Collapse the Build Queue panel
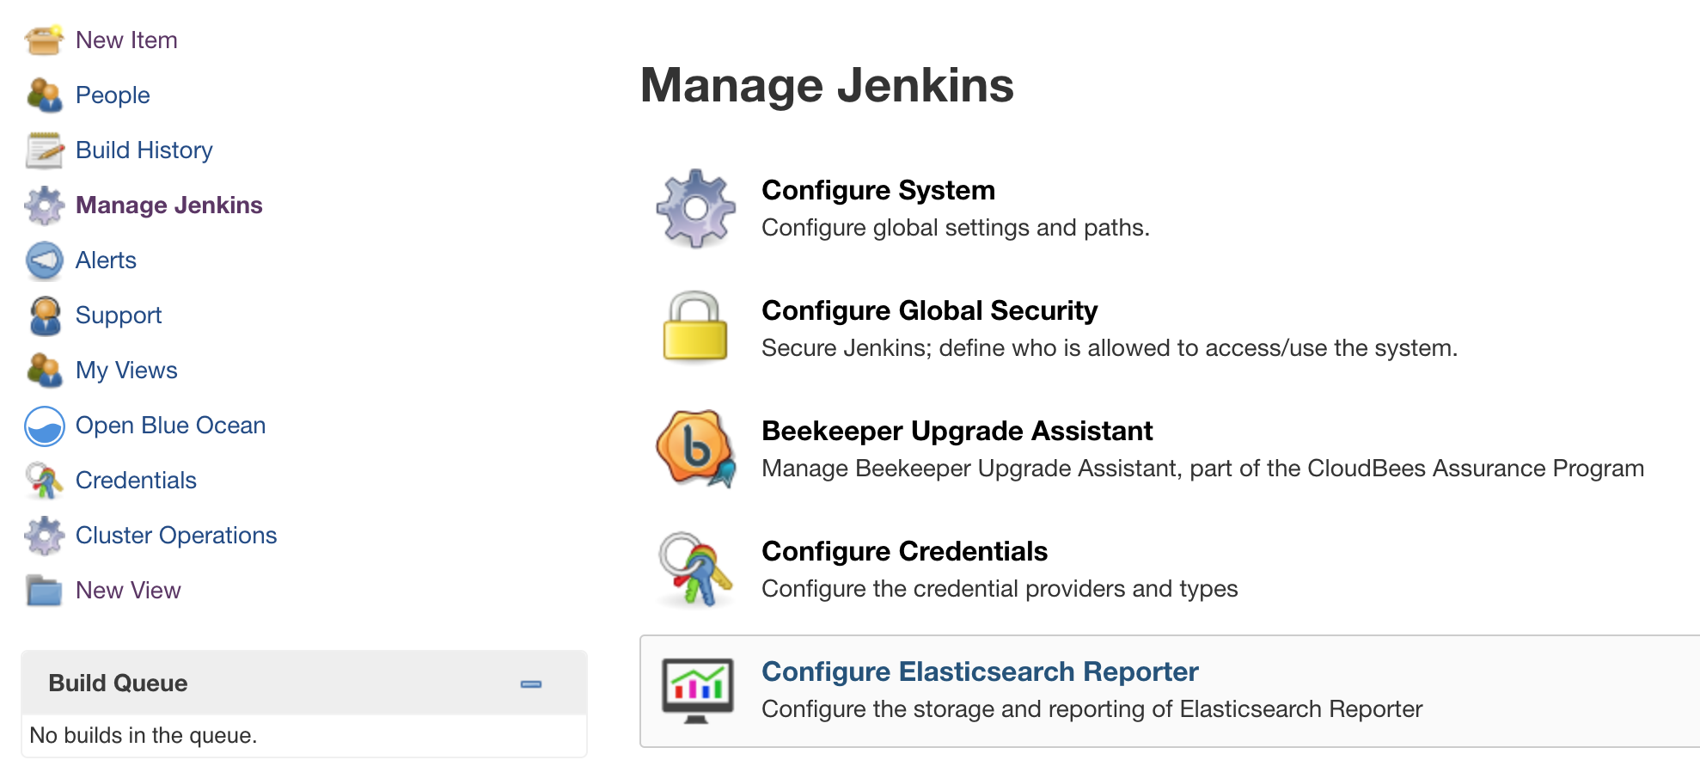This screenshot has height=760, width=1700. coord(531,684)
